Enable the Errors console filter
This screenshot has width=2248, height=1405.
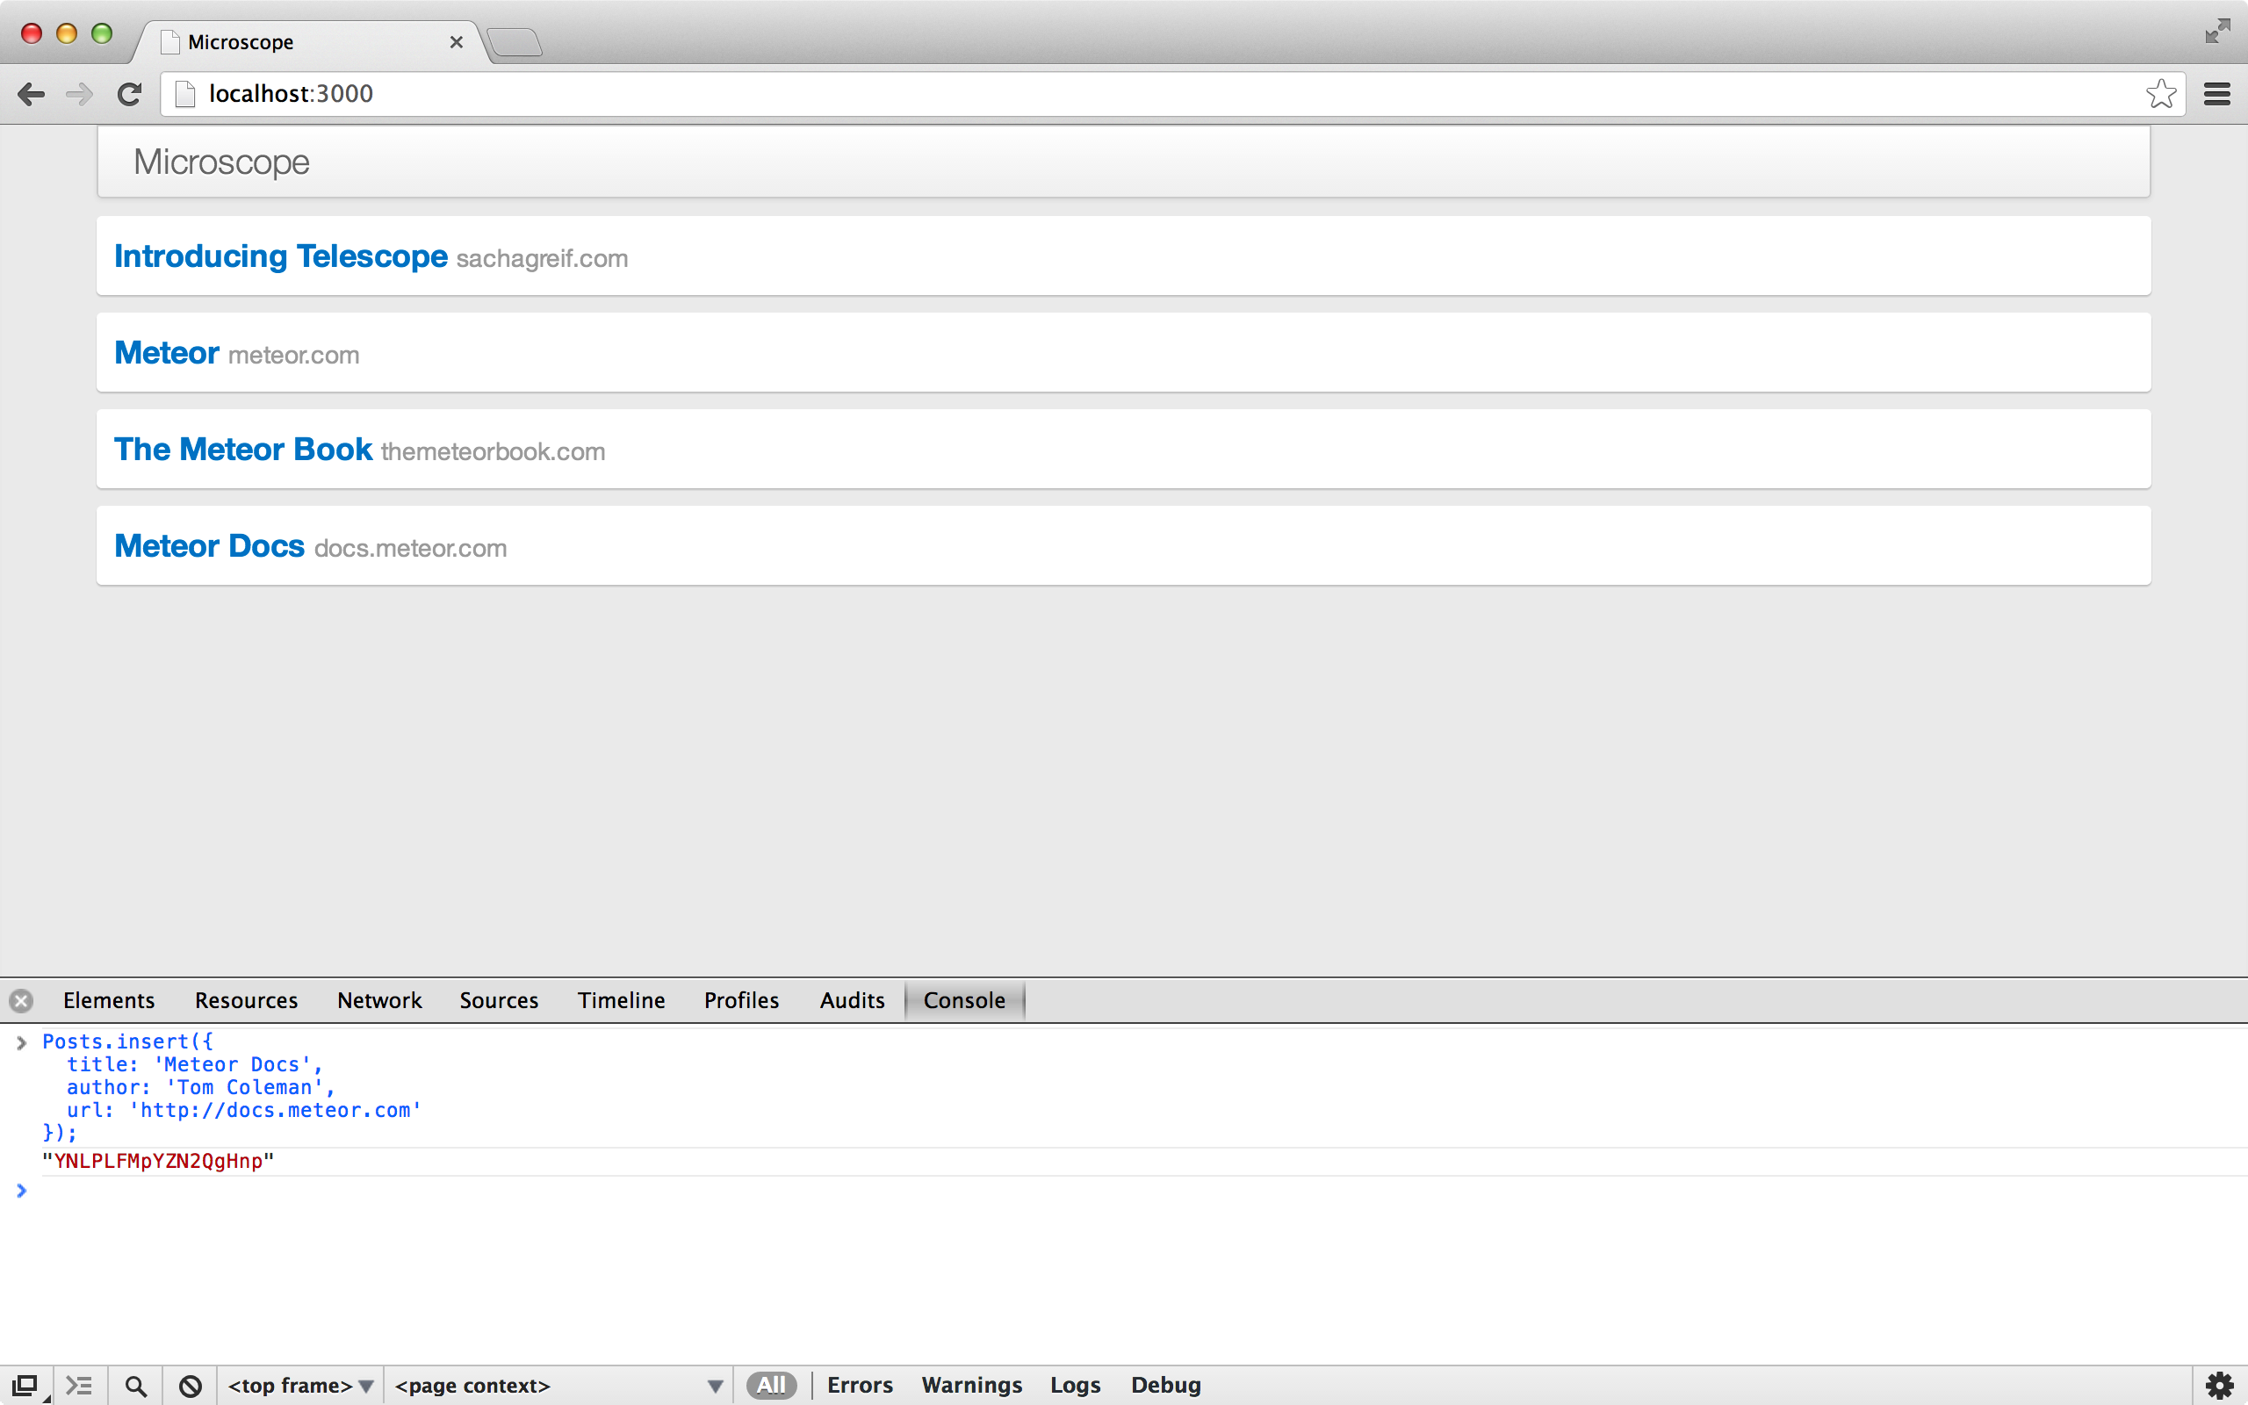tap(860, 1386)
